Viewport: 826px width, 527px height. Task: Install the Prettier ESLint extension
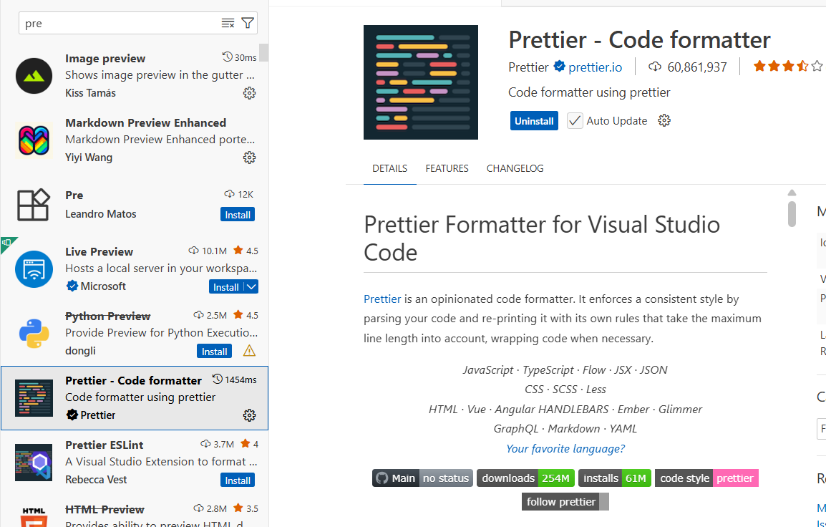tap(238, 480)
